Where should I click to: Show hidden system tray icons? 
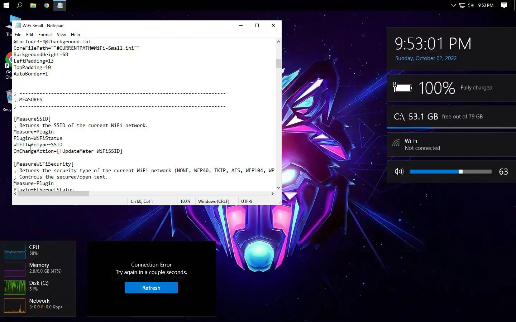pos(453,5)
